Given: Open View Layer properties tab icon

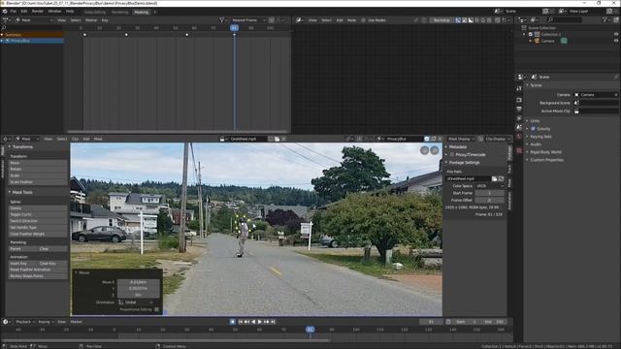Looking at the screenshot, I should click(519, 118).
